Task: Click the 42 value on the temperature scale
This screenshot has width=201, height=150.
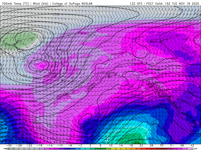Action: (192, 145)
